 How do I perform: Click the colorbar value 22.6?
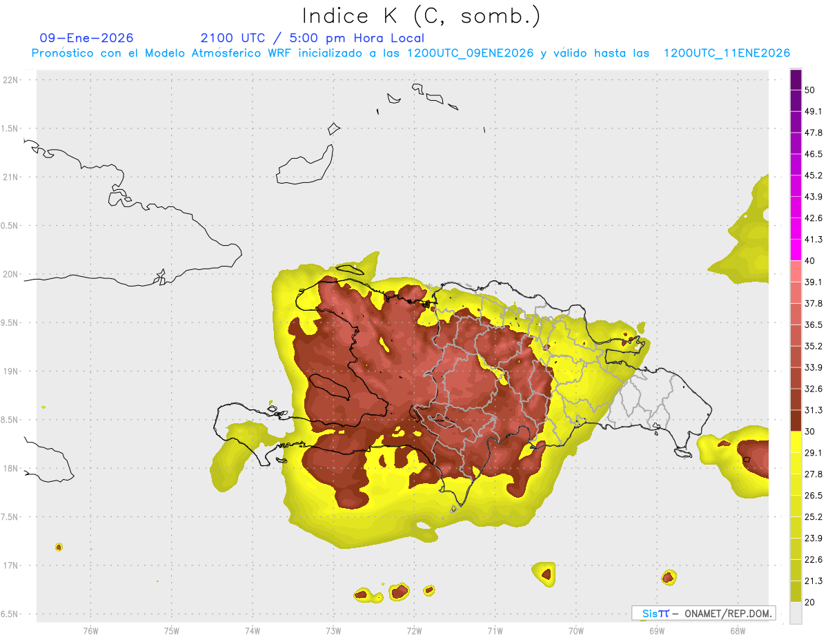813,559
